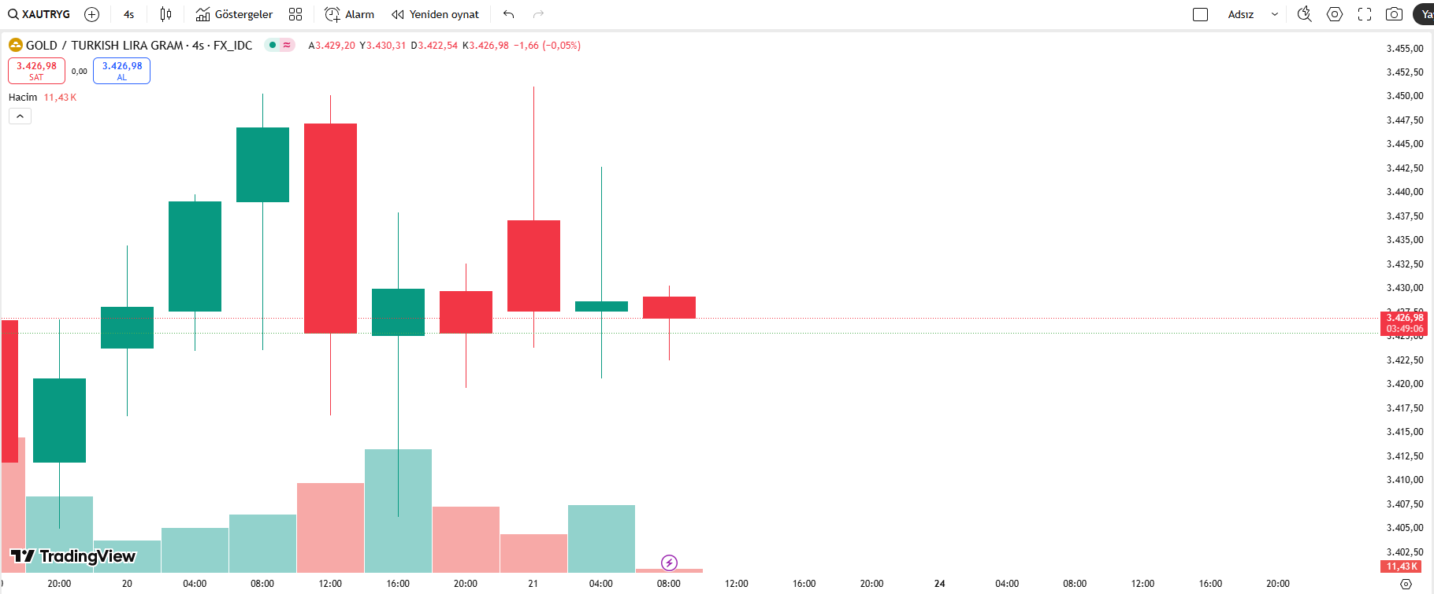Image resolution: width=1434 pixels, height=594 pixels.
Task: Open chart settings hexagon icon
Action: pyautogui.click(x=1335, y=14)
